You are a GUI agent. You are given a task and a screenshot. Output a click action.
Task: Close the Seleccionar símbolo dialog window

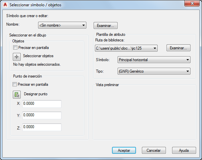coord(192,3)
